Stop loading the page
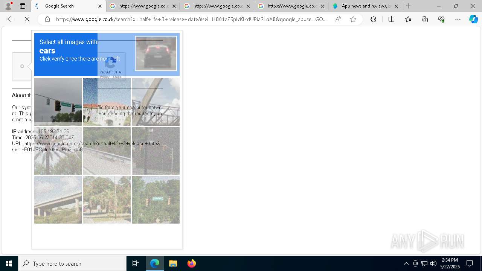The width and height of the screenshot is (482, 271). coord(27,19)
